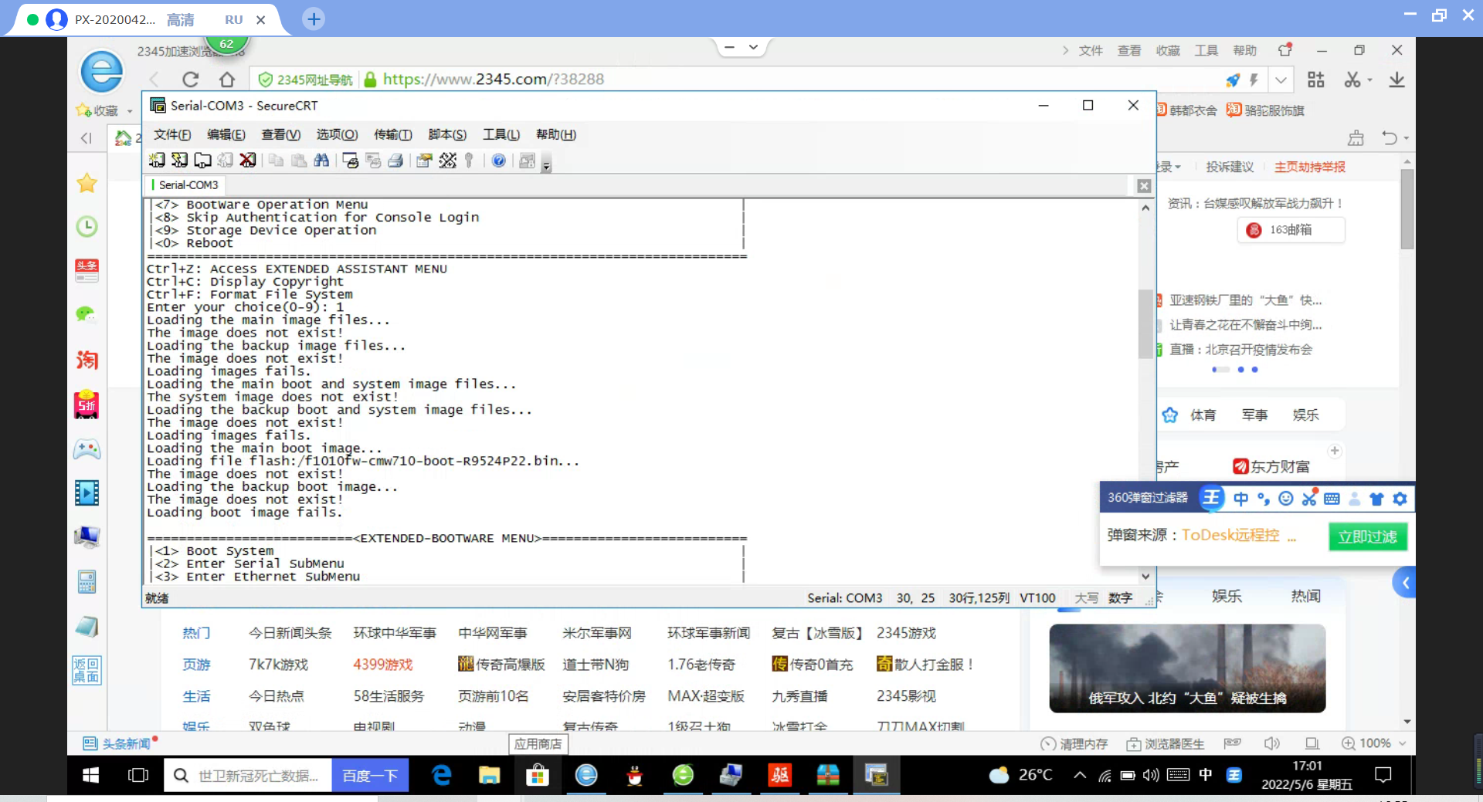Viewport: 1483px width, 802px height.
Task: Open 文件(F) menu in SecureCRT
Action: 171,134
